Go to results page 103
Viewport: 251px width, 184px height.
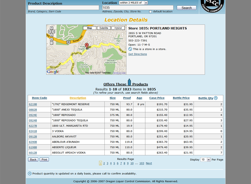142,163
